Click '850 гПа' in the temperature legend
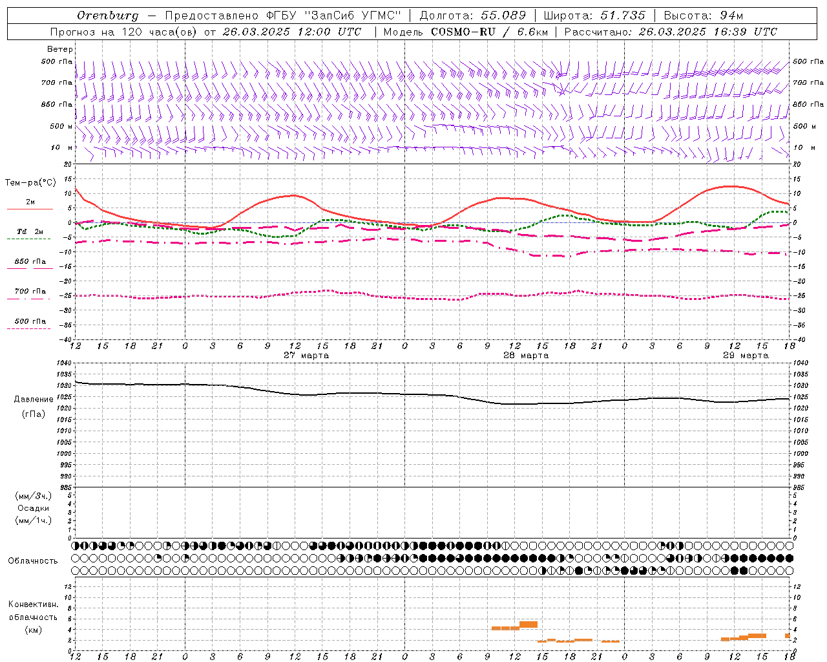Viewport: 827px width, 662px height. coord(30,262)
